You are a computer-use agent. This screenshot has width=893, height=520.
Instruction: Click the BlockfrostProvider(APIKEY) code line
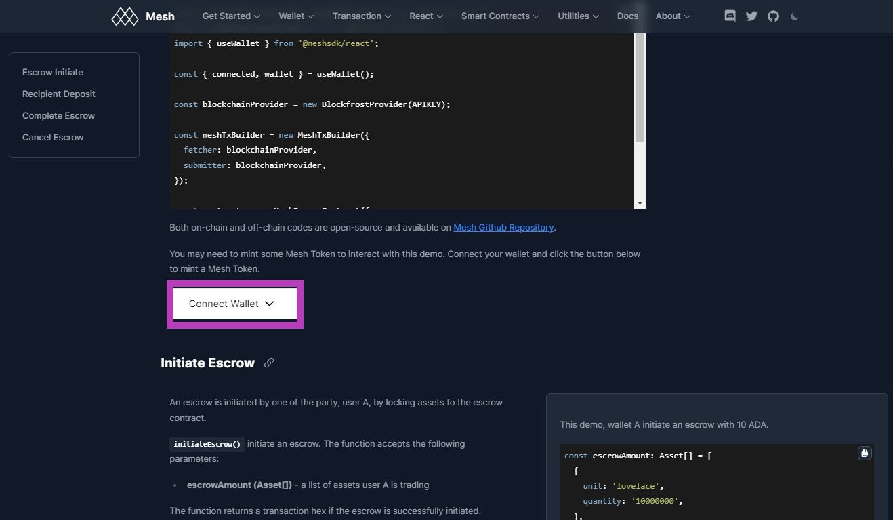coord(312,104)
